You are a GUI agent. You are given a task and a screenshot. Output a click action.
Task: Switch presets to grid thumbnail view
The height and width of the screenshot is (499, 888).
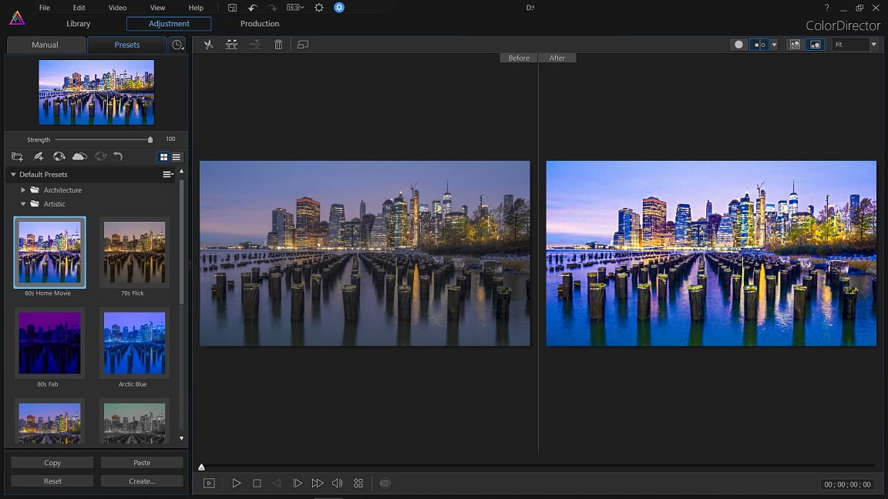point(163,157)
